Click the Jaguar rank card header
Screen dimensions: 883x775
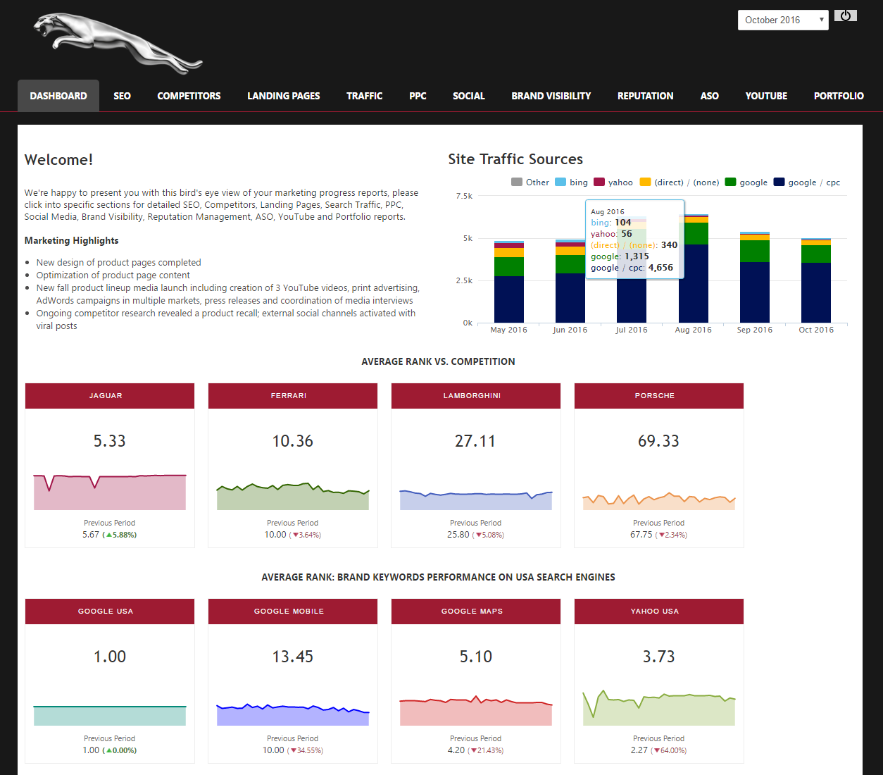point(110,396)
